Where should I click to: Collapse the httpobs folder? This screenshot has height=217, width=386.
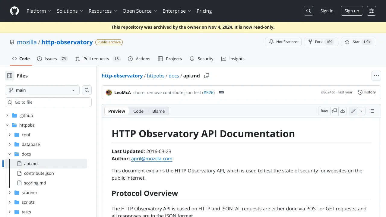tap(7, 125)
